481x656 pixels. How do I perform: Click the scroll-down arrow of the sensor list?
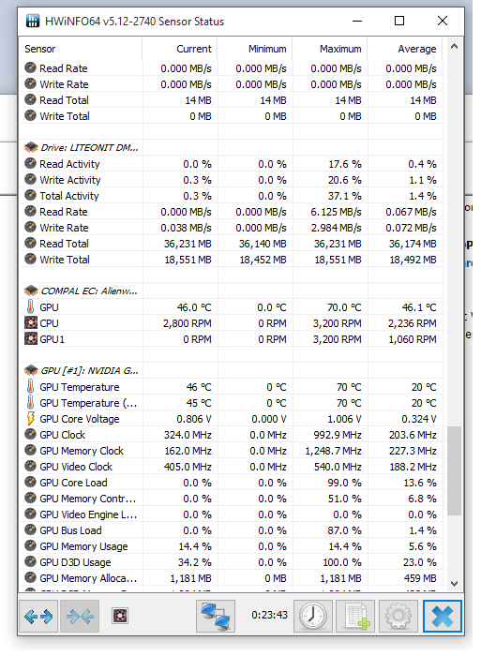[x=454, y=583]
